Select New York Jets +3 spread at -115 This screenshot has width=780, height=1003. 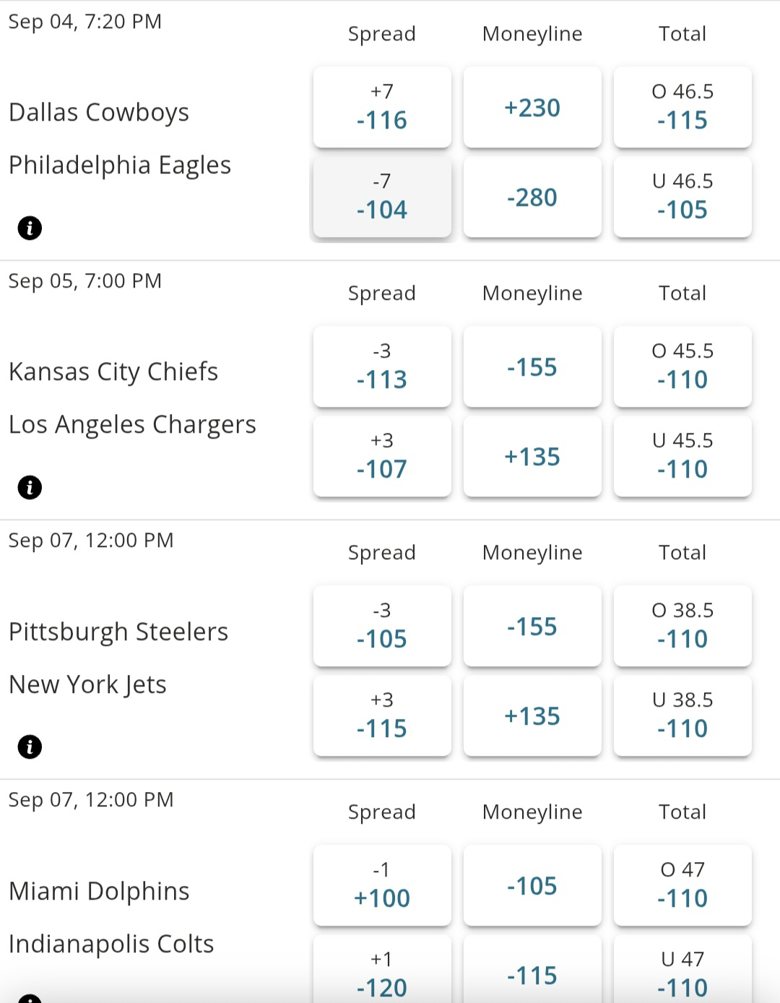click(382, 715)
